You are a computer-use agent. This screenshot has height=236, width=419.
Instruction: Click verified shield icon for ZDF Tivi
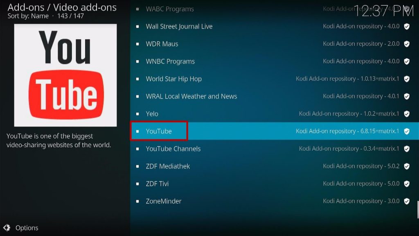[x=407, y=184]
